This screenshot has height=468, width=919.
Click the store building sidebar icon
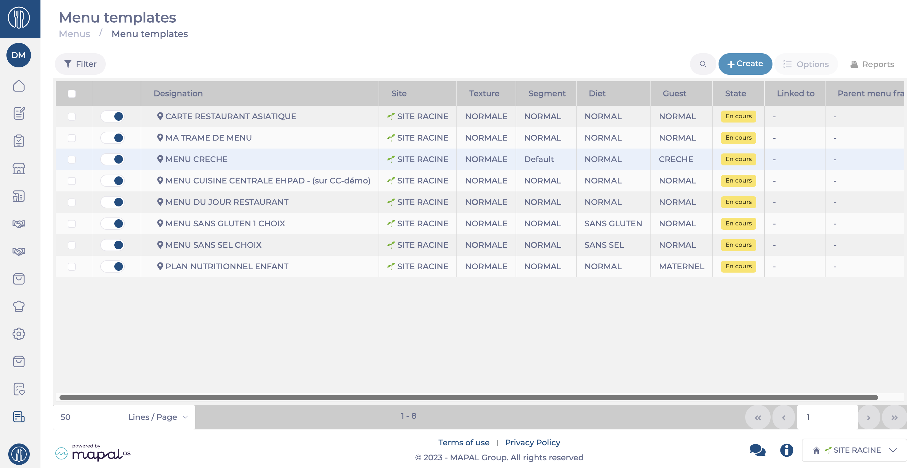[19, 168]
